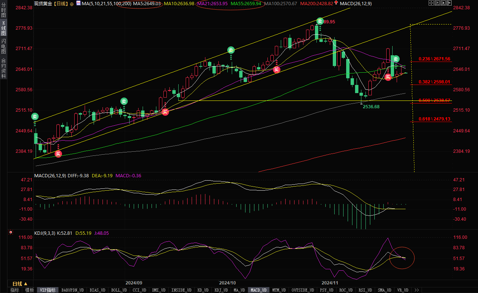The height and width of the screenshot is (293, 478).
Task: Click the 买 signal marker near 2384.19
Action: coord(58,154)
